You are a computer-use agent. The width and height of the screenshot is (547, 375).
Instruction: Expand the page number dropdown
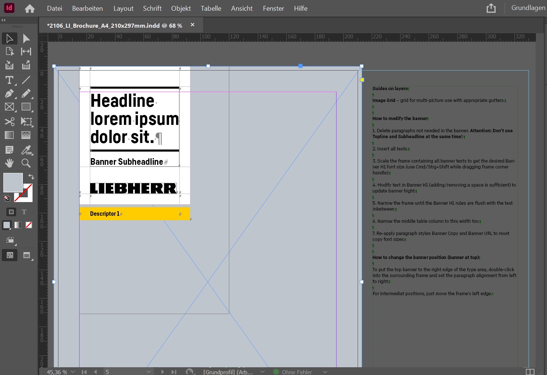point(149,372)
